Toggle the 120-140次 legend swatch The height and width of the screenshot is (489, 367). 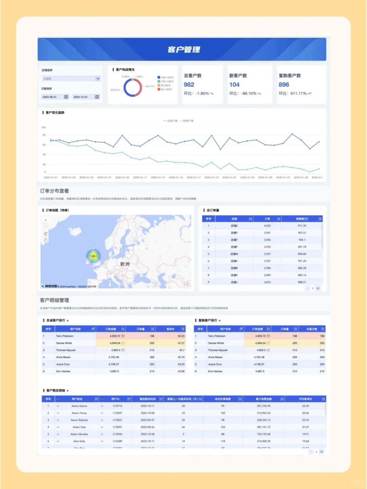click(159, 81)
